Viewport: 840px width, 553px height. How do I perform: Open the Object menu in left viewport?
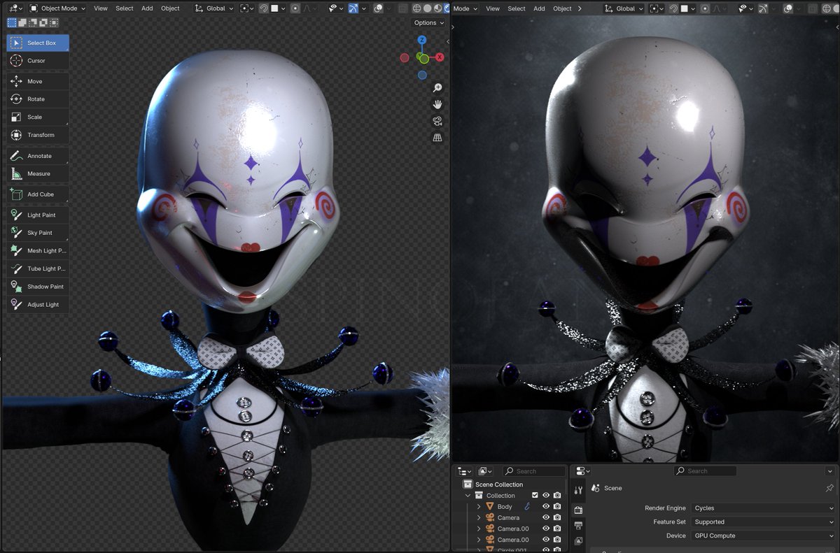(x=170, y=8)
